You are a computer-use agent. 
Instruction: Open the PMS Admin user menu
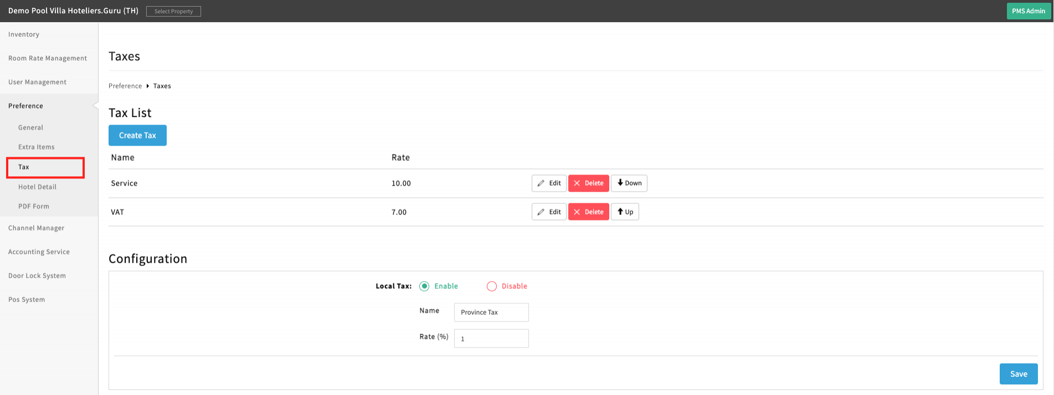click(1028, 11)
